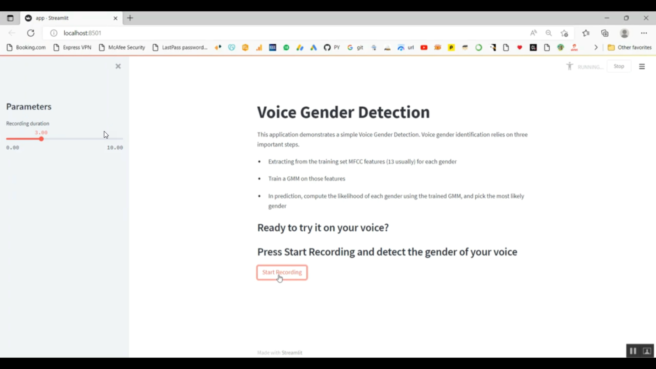Click the Start Recording button
The width and height of the screenshot is (656, 369).
[x=282, y=272]
